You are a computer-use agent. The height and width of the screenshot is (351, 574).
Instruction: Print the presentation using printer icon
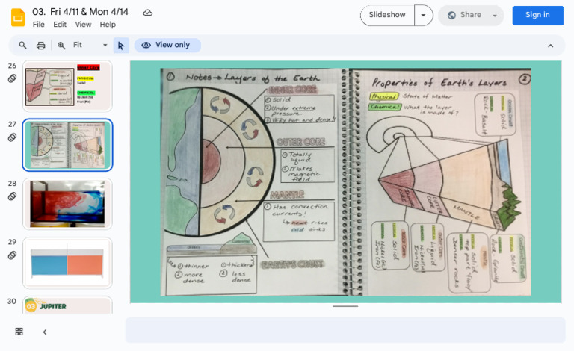click(x=40, y=46)
